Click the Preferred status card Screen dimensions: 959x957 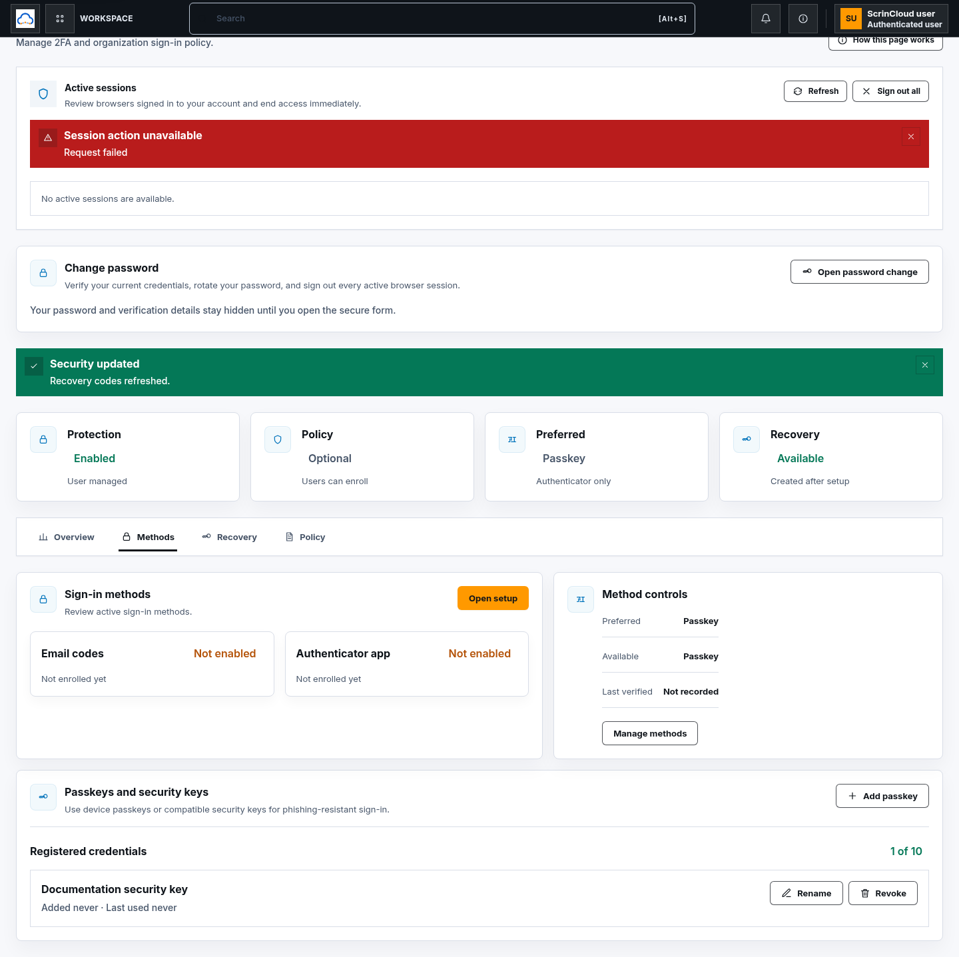click(597, 457)
